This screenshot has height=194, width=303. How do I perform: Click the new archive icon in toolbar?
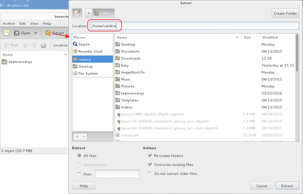pos(7,33)
